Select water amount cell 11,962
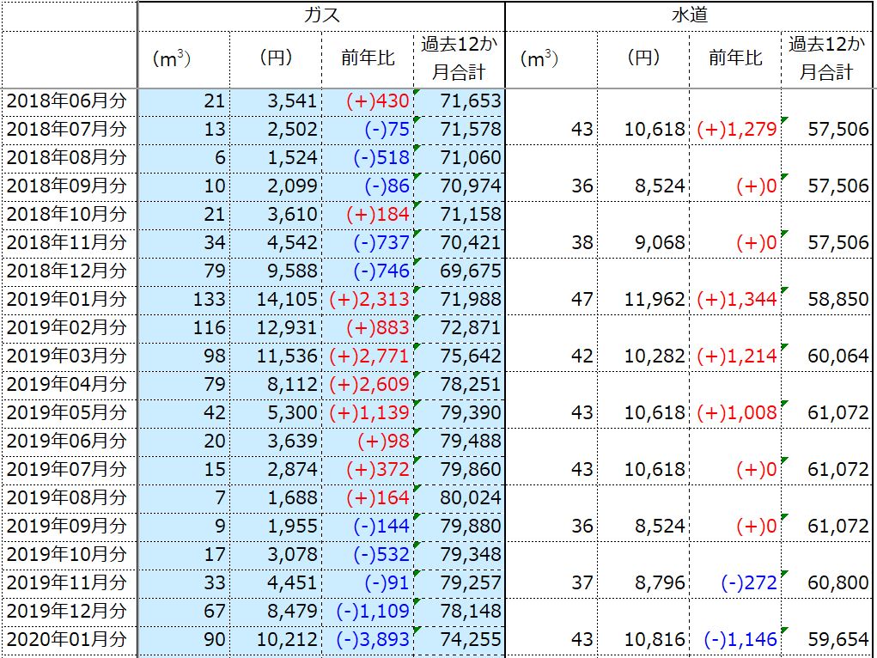This screenshot has width=877, height=658. point(643,301)
